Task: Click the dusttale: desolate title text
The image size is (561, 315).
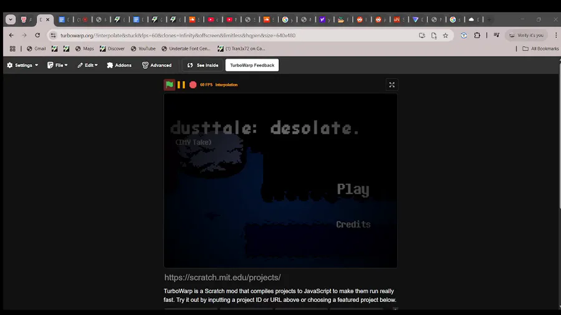Action: (x=265, y=128)
